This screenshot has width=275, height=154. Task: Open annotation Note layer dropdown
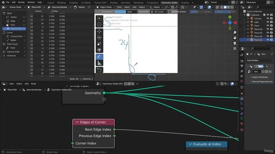pyautogui.click(x=131, y=12)
